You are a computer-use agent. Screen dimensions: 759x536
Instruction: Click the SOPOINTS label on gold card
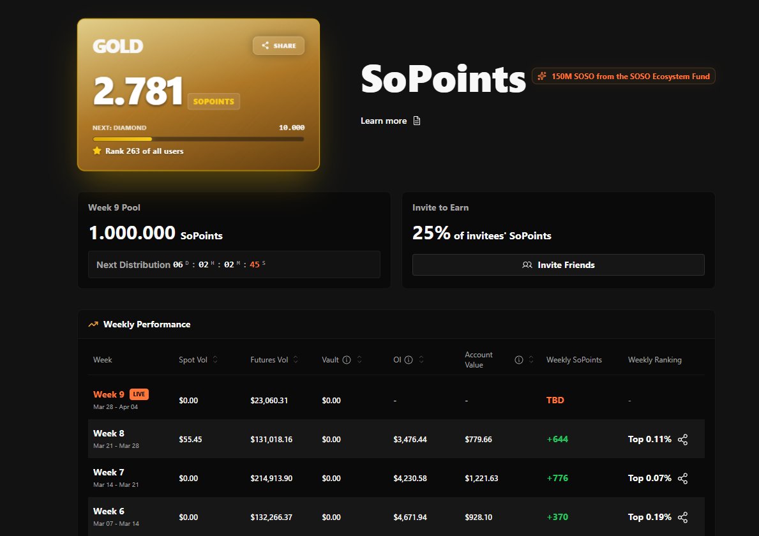(x=213, y=101)
